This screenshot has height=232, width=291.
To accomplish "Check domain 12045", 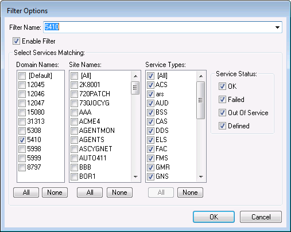I will tap(22, 85).
